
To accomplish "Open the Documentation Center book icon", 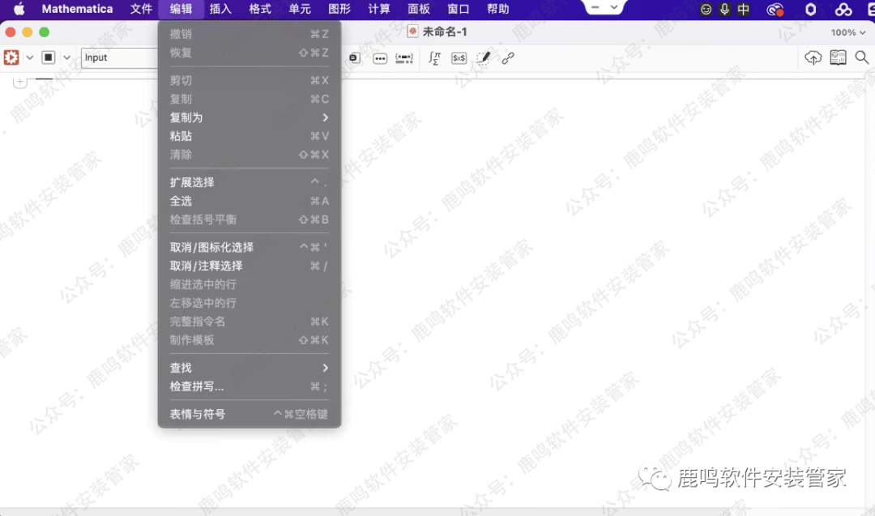I will [838, 58].
